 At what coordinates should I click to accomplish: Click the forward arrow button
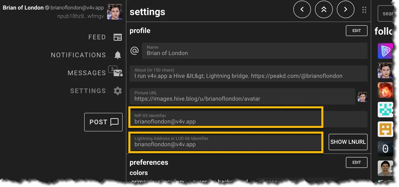click(x=345, y=9)
